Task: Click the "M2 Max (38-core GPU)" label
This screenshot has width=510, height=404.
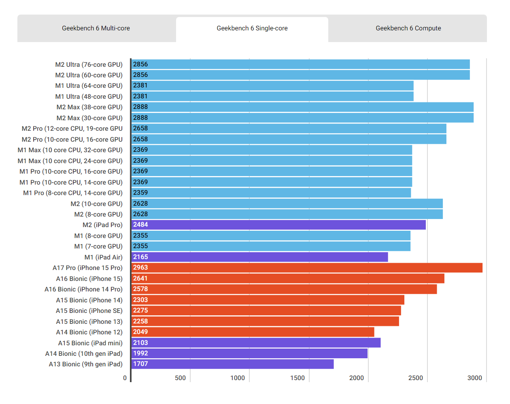Action: tap(89, 107)
